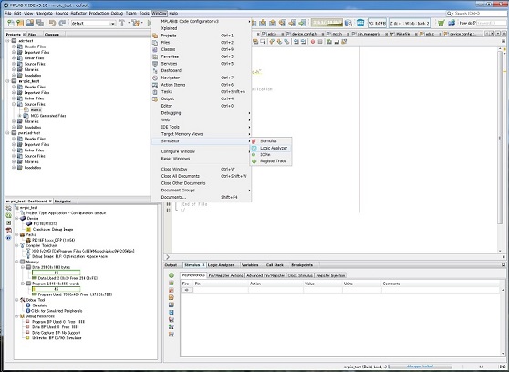Select Logic Analyzer in the Simulator submenu
509x372 pixels.
pyautogui.click(x=271, y=148)
